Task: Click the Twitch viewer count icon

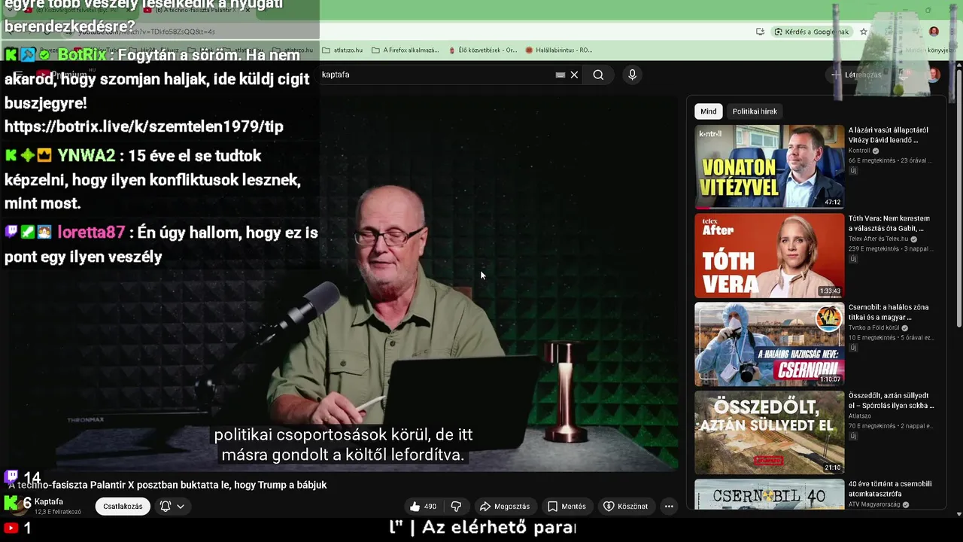Action: 11,477
